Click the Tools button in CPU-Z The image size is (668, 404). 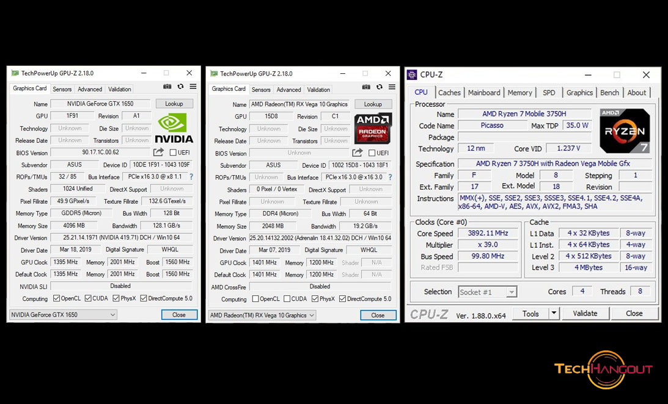pos(530,314)
